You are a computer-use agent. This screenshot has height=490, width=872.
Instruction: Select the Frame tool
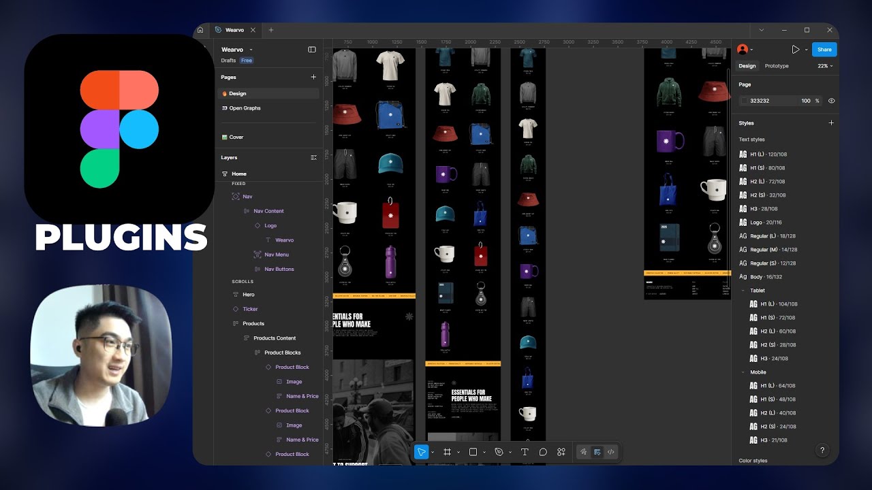tap(448, 452)
